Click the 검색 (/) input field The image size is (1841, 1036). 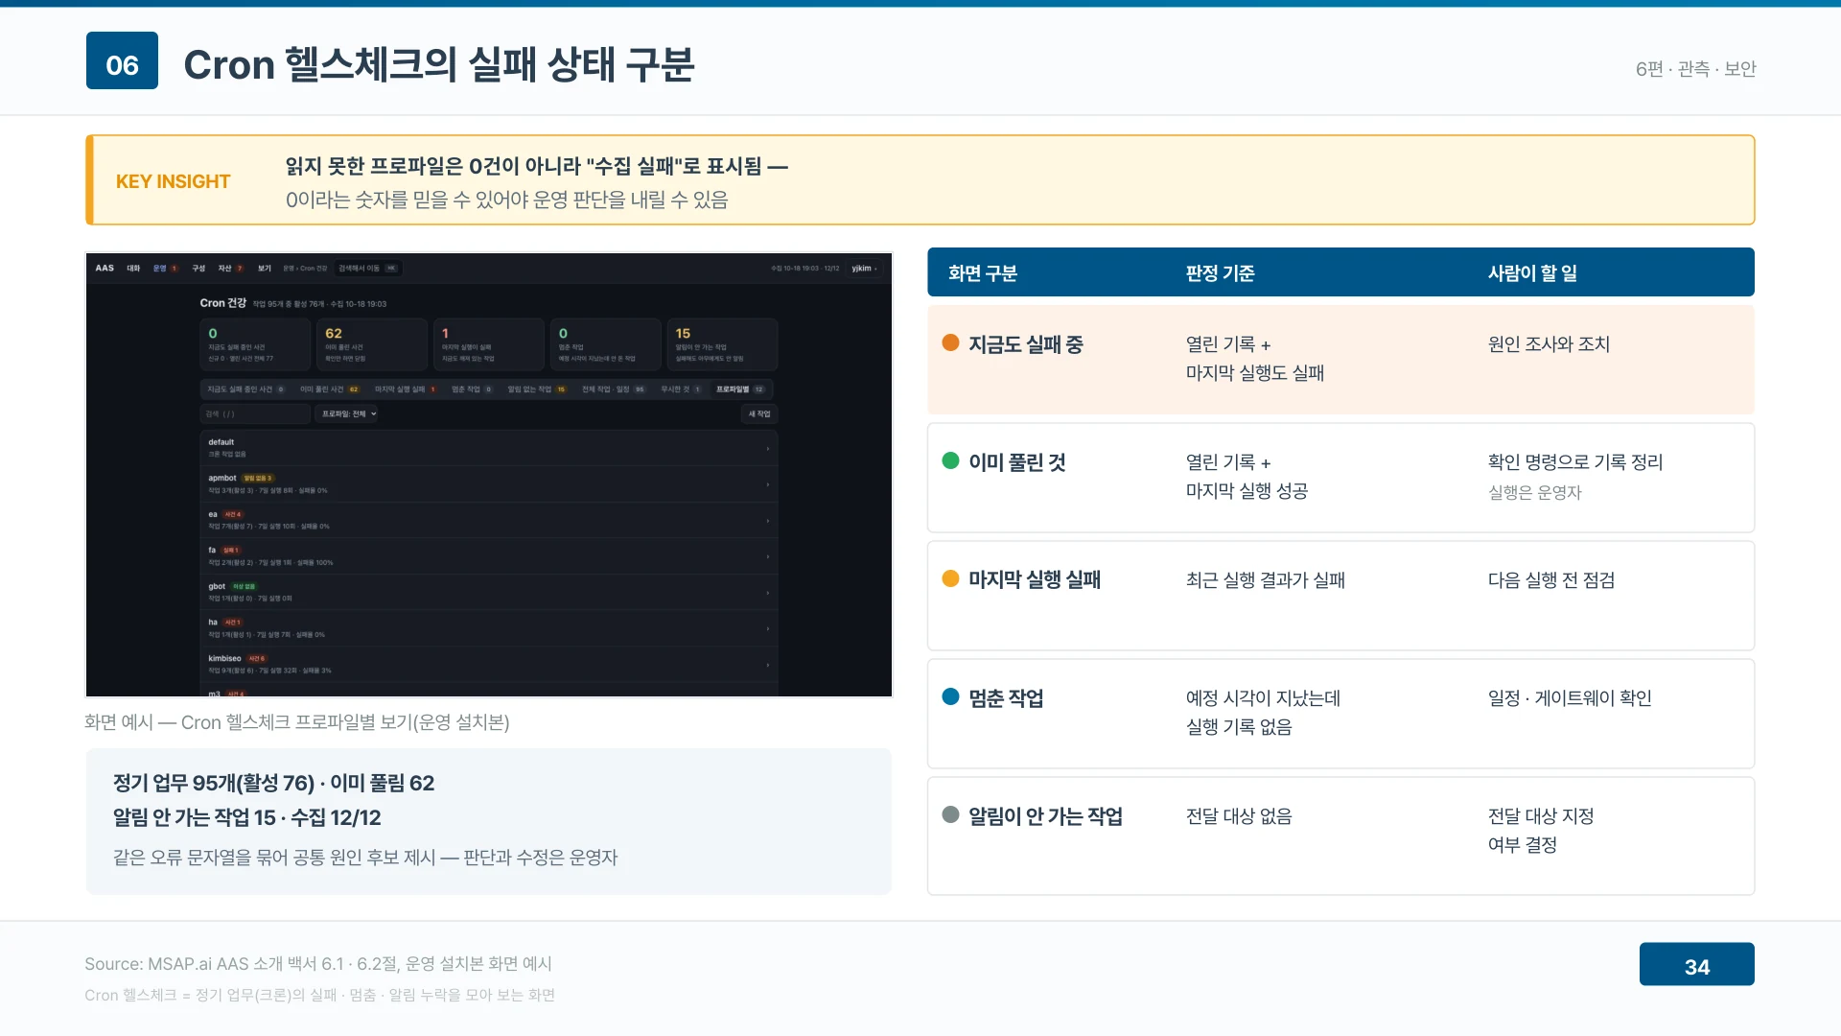click(255, 414)
